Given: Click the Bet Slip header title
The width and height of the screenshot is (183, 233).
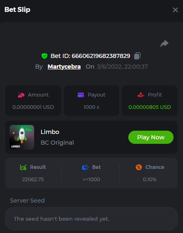Looking at the screenshot, I should [x=17, y=10].
